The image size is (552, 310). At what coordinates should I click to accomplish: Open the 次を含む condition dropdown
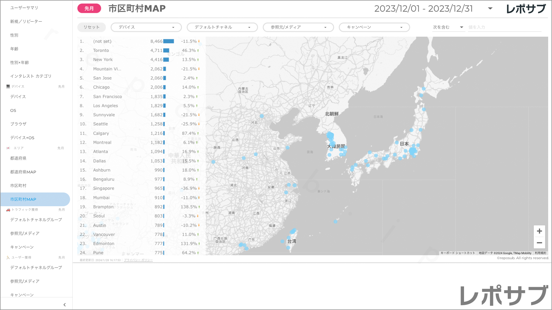click(448, 27)
